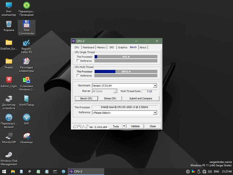Viewport: 233px width, 175px height.
Task: Launch the Admin_Login desktop icon
Action: coord(9,82)
